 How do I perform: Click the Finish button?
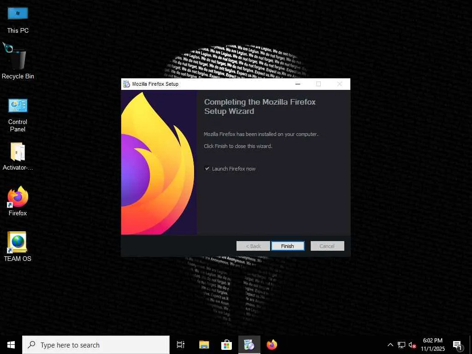point(288,246)
